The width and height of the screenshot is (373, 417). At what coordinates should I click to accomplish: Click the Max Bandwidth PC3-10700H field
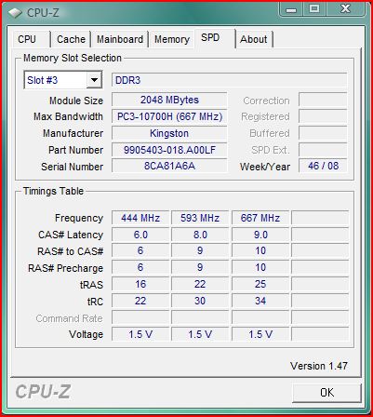click(x=169, y=116)
